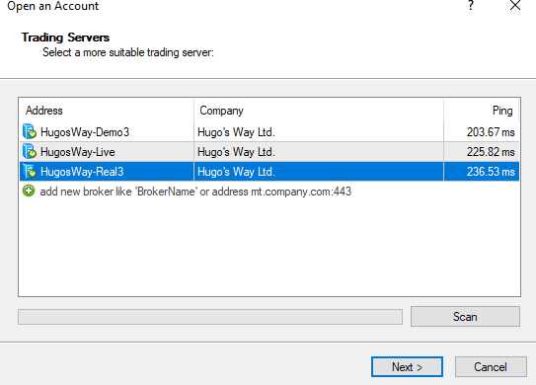The width and height of the screenshot is (536, 385).
Task: Click the HugosWay-Live server icon
Action: (30, 151)
